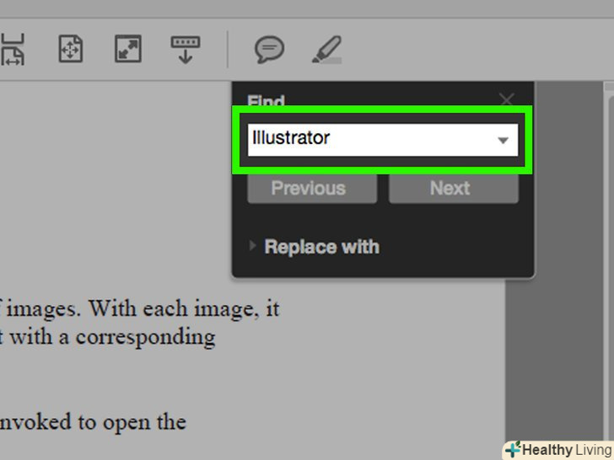Viewport: 614px width, 460px height.
Task: Open the Find field dropdown arrow
Action: pyautogui.click(x=503, y=140)
